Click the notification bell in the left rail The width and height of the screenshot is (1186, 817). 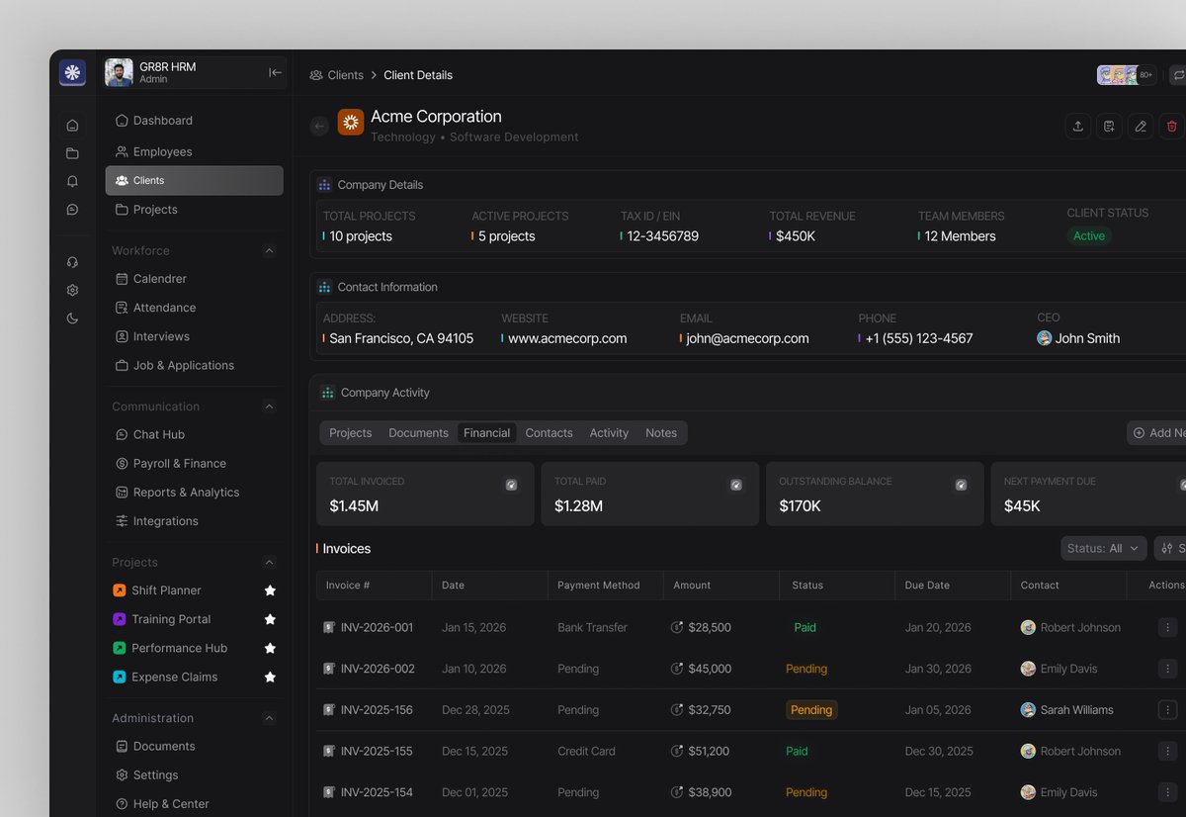pos(72,181)
